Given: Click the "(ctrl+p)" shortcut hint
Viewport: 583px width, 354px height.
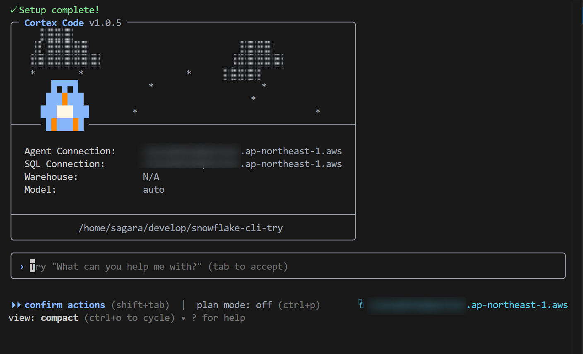Looking at the screenshot, I should coord(299,305).
